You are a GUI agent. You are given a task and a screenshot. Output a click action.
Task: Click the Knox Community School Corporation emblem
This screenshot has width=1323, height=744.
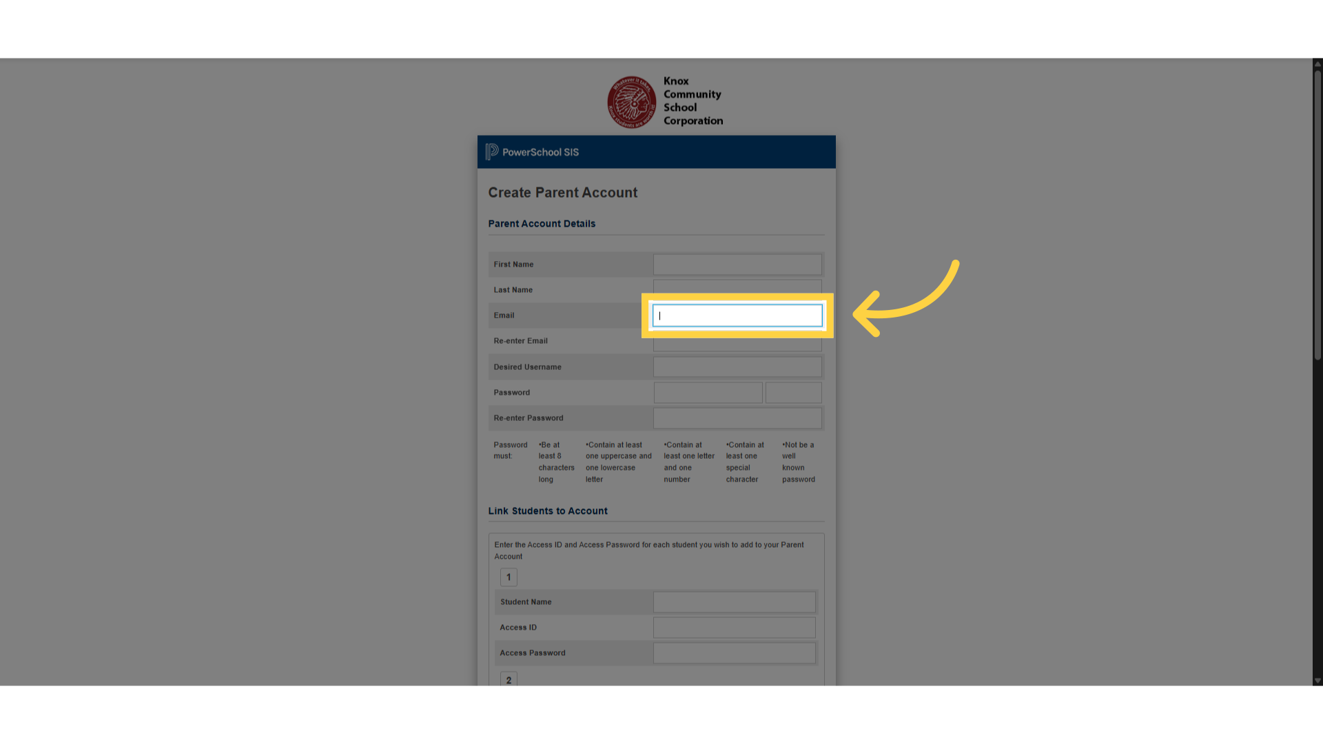click(x=631, y=102)
